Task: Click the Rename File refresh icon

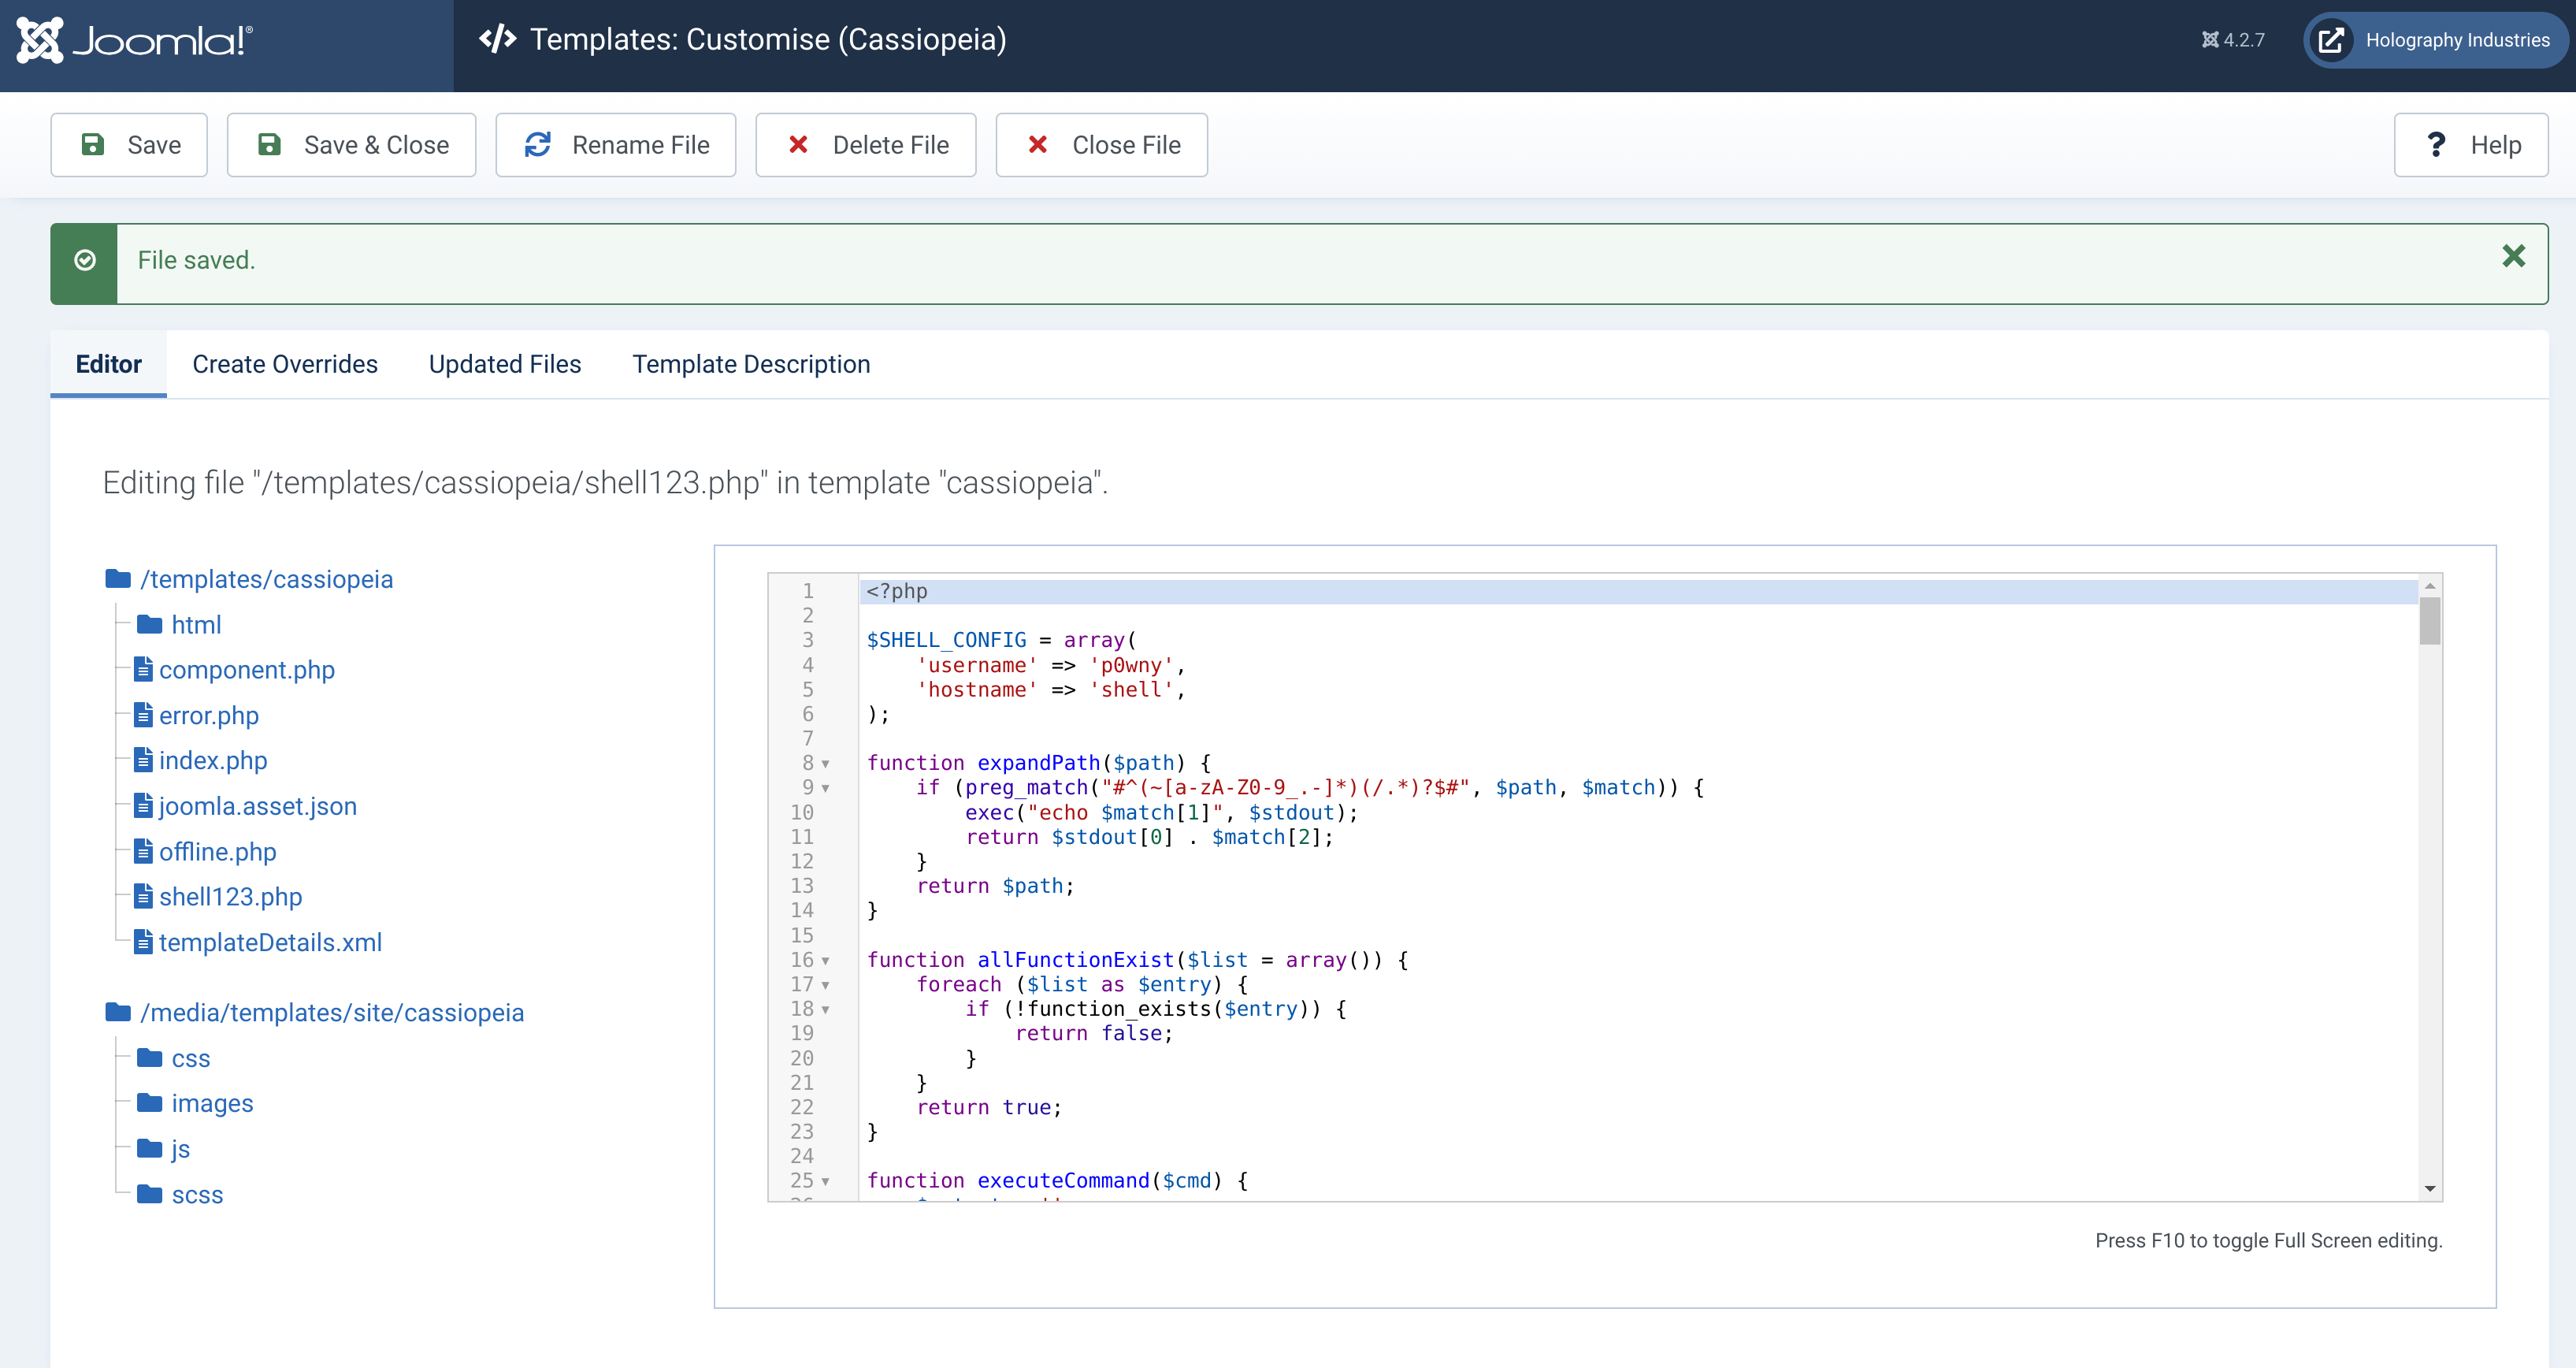Action: coord(538,145)
